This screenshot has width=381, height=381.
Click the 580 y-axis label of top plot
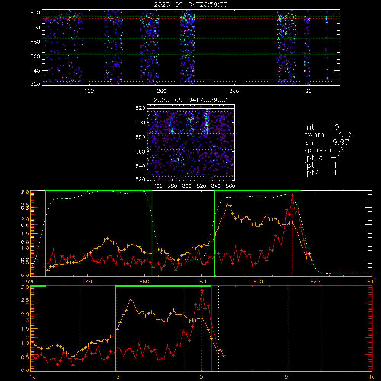pyautogui.click(x=35, y=42)
